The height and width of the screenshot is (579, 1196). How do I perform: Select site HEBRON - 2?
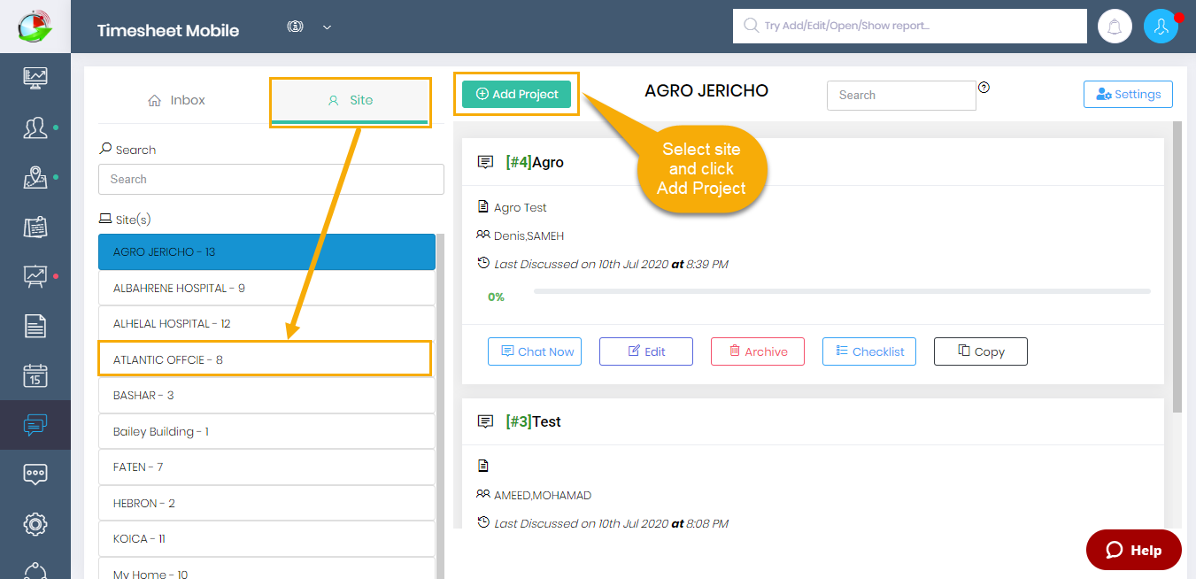coord(266,503)
